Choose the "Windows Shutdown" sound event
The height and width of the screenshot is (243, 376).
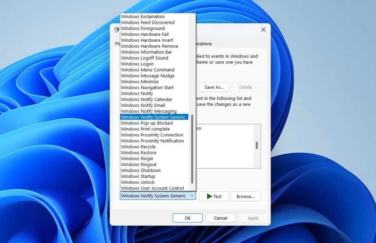click(141, 170)
